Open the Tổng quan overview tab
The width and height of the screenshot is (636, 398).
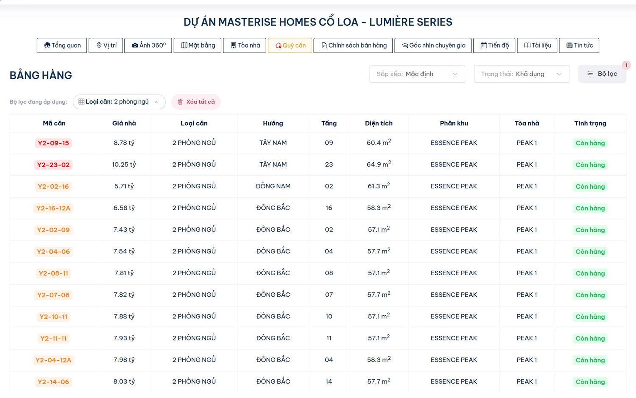point(62,45)
